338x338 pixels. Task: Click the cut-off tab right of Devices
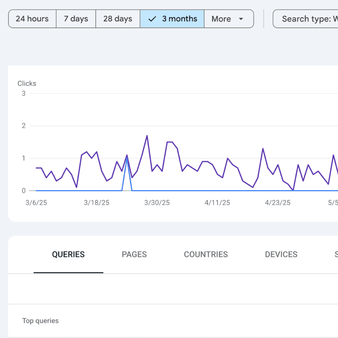pos(336,255)
